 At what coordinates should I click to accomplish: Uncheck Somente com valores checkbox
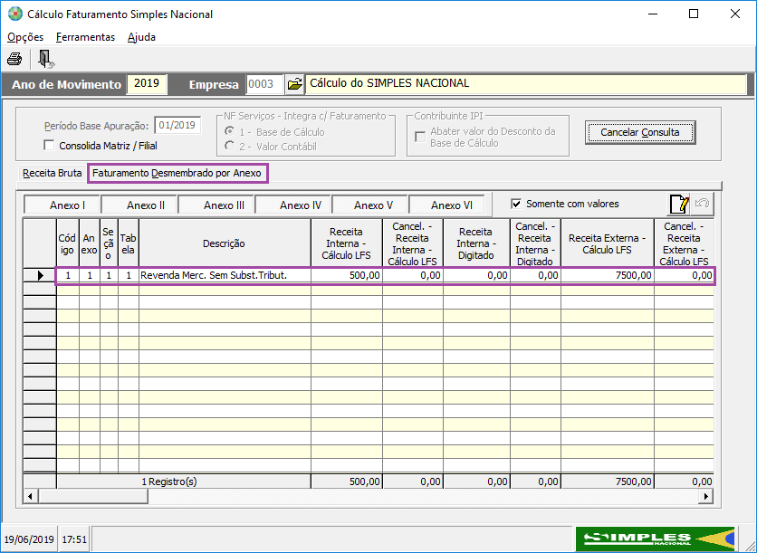point(516,204)
